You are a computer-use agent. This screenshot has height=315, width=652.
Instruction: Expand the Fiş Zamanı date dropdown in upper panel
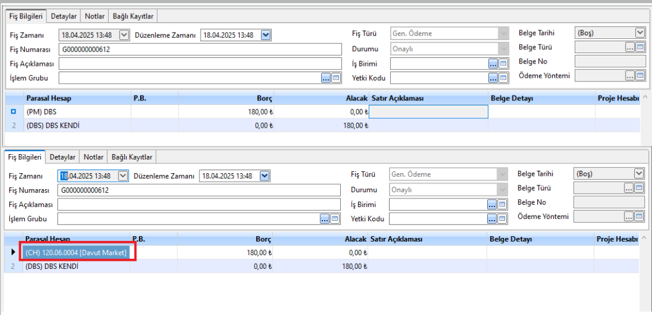[124, 35]
